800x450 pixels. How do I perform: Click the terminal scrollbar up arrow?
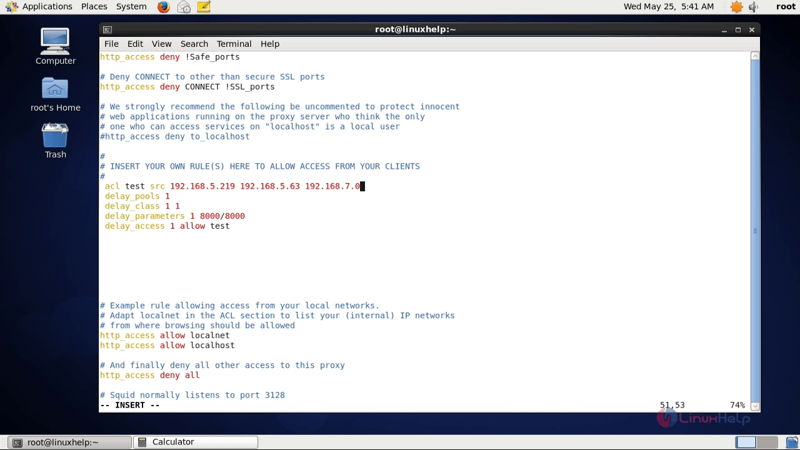755,56
